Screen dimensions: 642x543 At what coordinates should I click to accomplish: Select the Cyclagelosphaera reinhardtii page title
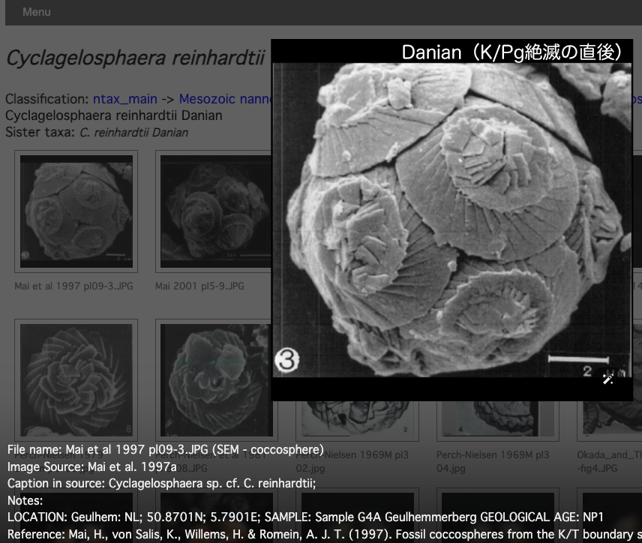click(136, 58)
